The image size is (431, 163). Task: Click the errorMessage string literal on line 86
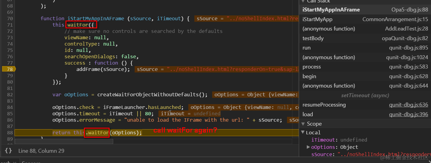(x=187, y=120)
